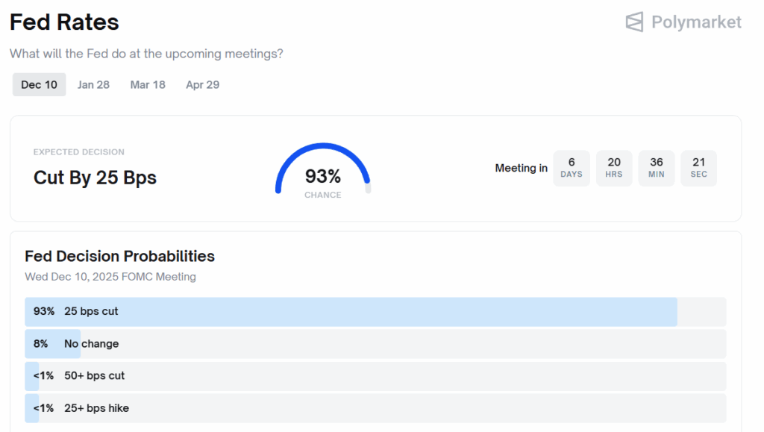Open the Mar 18 meeting tab
Screen dimensions: 764x432
click(x=148, y=85)
